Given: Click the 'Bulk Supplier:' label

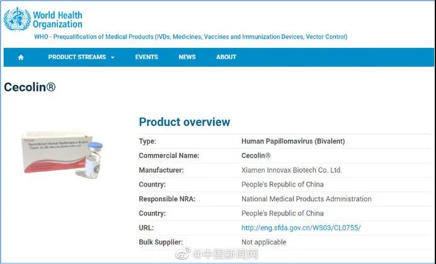Looking at the screenshot, I should coord(161,243).
